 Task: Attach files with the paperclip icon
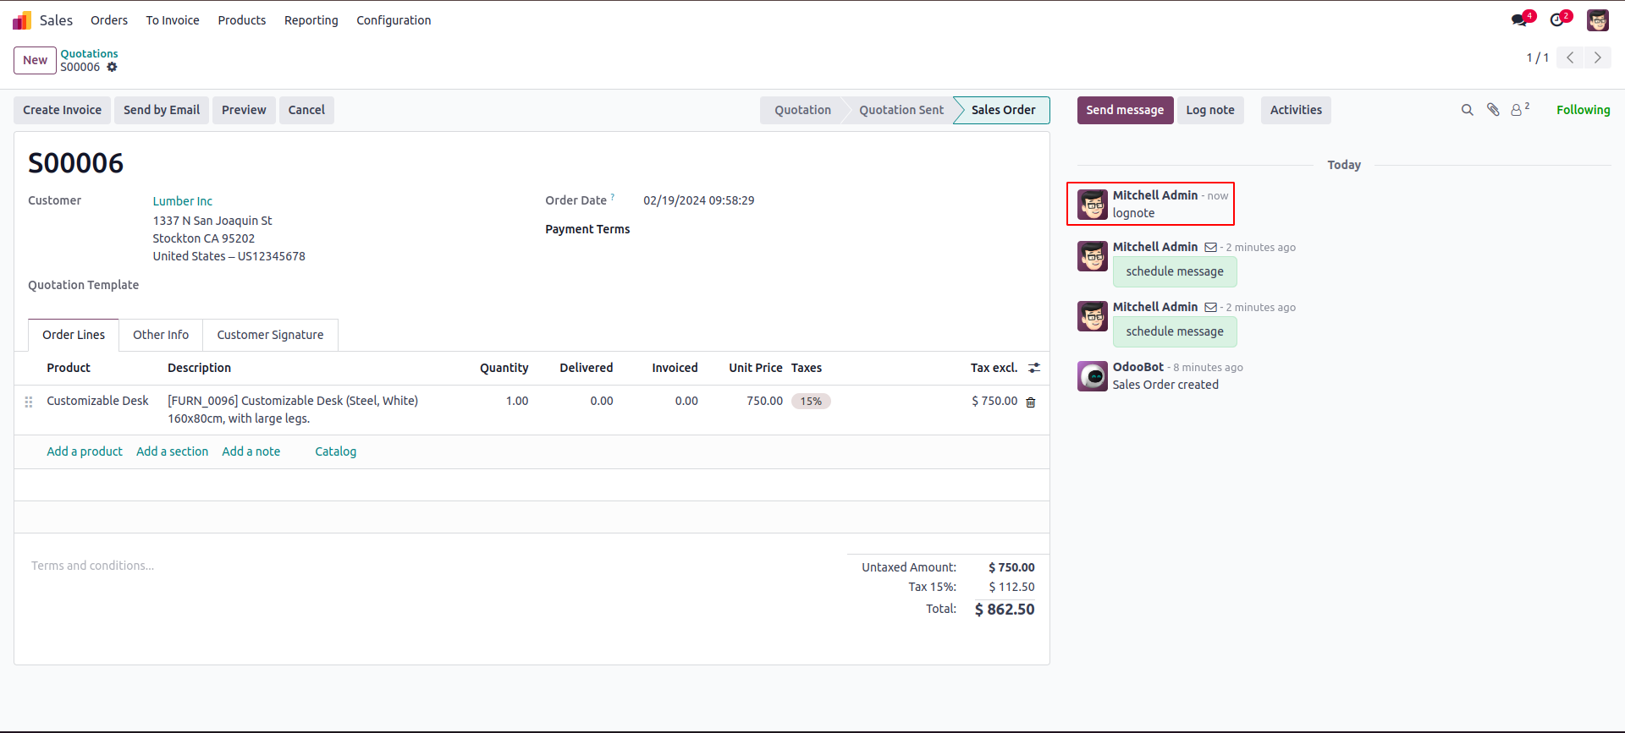coord(1493,110)
